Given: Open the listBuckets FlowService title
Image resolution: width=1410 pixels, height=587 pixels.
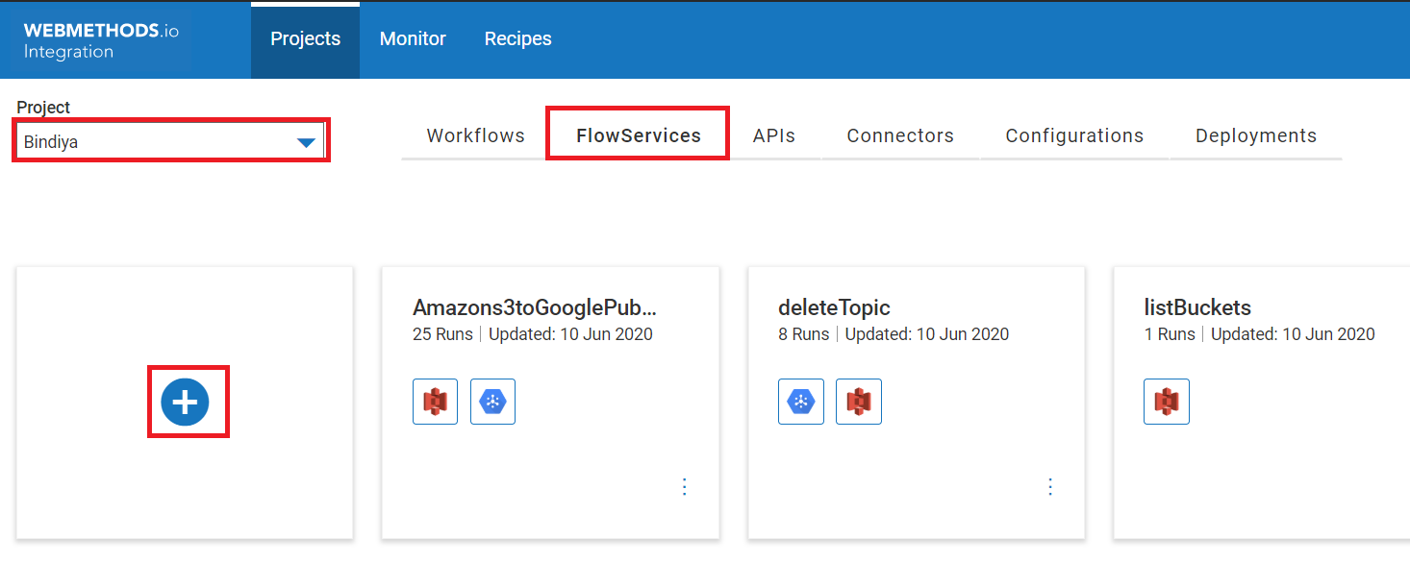Looking at the screenshot, I should coord(1197,307).
